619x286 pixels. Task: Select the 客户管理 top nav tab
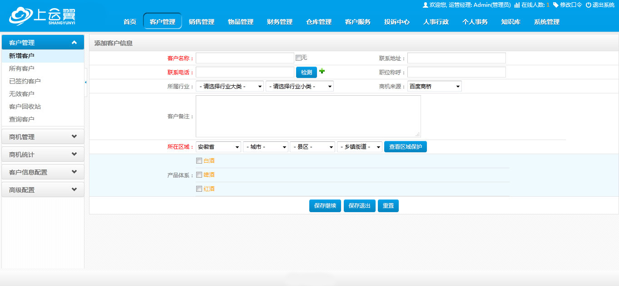point(163,21)
